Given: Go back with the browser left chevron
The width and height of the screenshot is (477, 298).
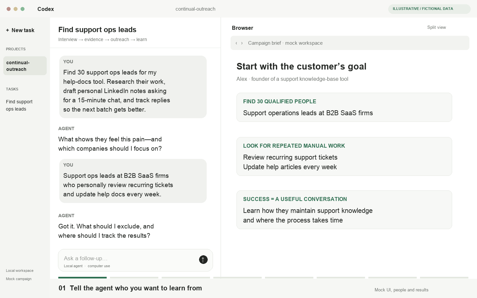Looking at the screenshot, I should (x=236, y=43).
